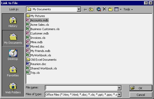Screen dimensions: 154x99
Task: Expand the Look in dropdown
Action: coord(79,9)
